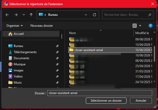Click the pin icon beside Musique
The image size is (158, 110).
click(x=57, y=64)
